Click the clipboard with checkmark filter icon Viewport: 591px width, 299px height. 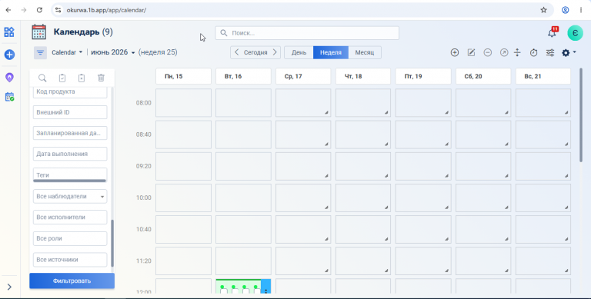[x=62, y=78]
